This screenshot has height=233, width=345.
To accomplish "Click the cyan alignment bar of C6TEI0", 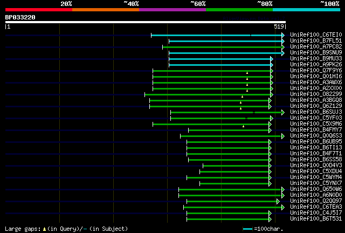I will point(216,35).
